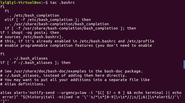Viewport: 185px width, 103px height.
Task: Click the 'if ! shopt -oq posix; then' line
Action: 30,33
